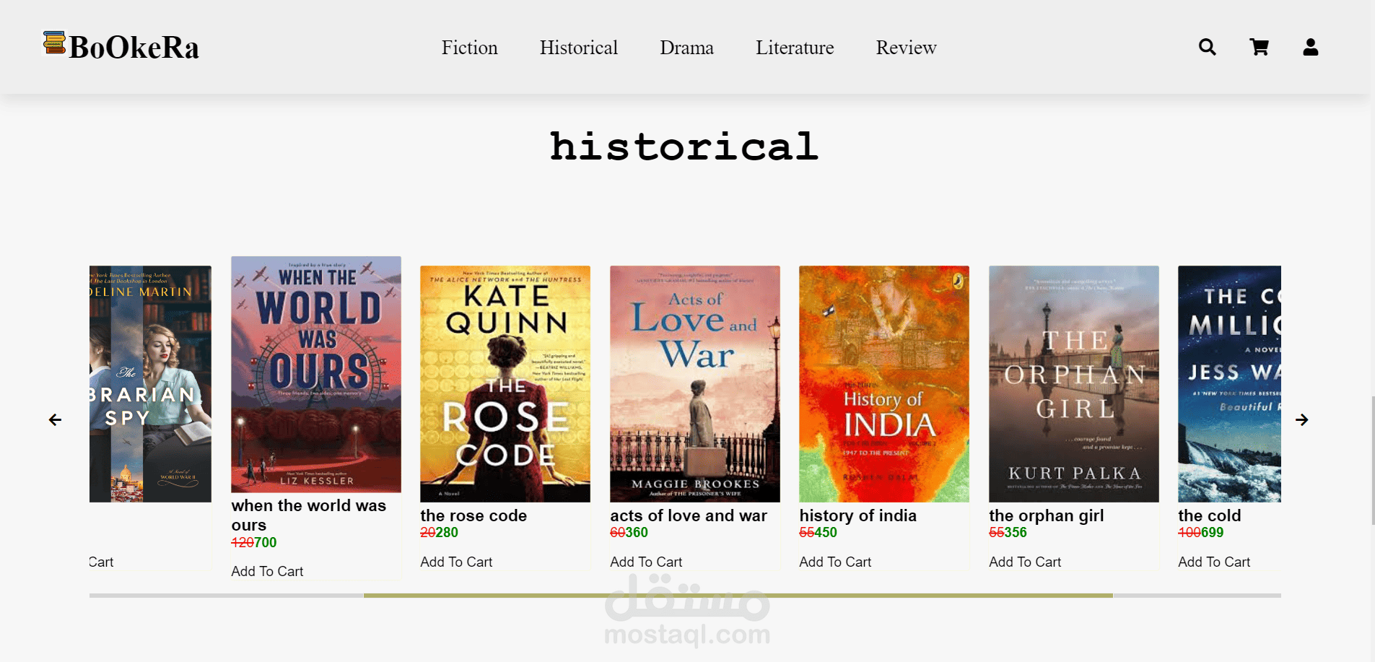Click the price 356 under the orphan girl
1375x662 pixels.
(x=1016, y=532)
